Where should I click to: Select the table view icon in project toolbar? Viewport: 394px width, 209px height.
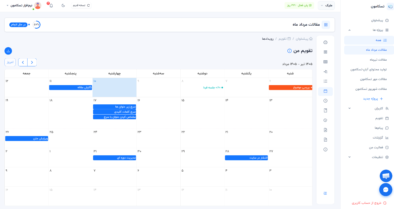(325, 62)
